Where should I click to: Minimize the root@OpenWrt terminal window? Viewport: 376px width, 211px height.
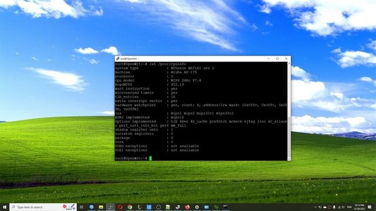(268, 59)
